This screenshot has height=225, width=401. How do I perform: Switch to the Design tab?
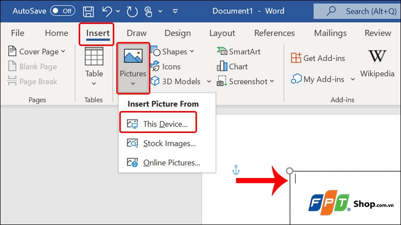pos(177,33)
